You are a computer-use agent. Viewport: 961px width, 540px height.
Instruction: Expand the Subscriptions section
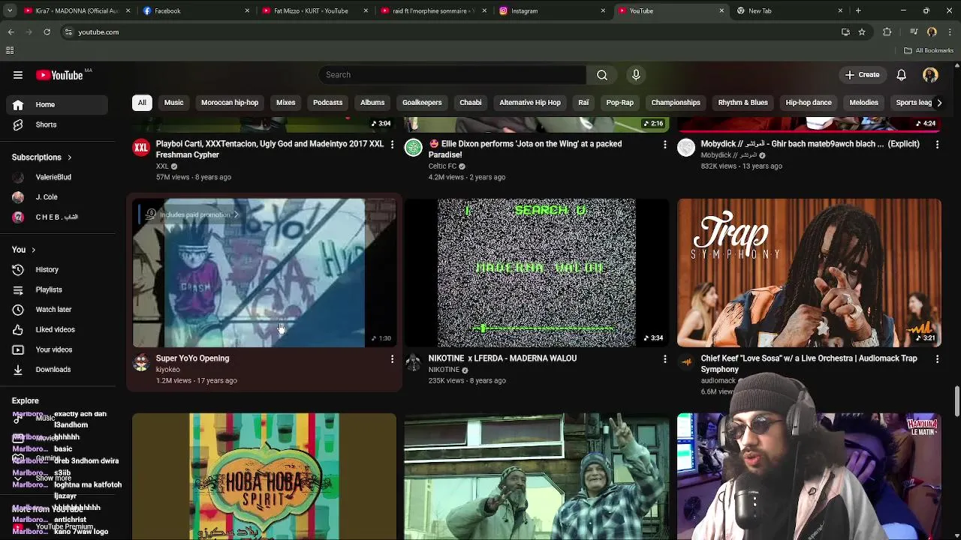pos(42,157)
